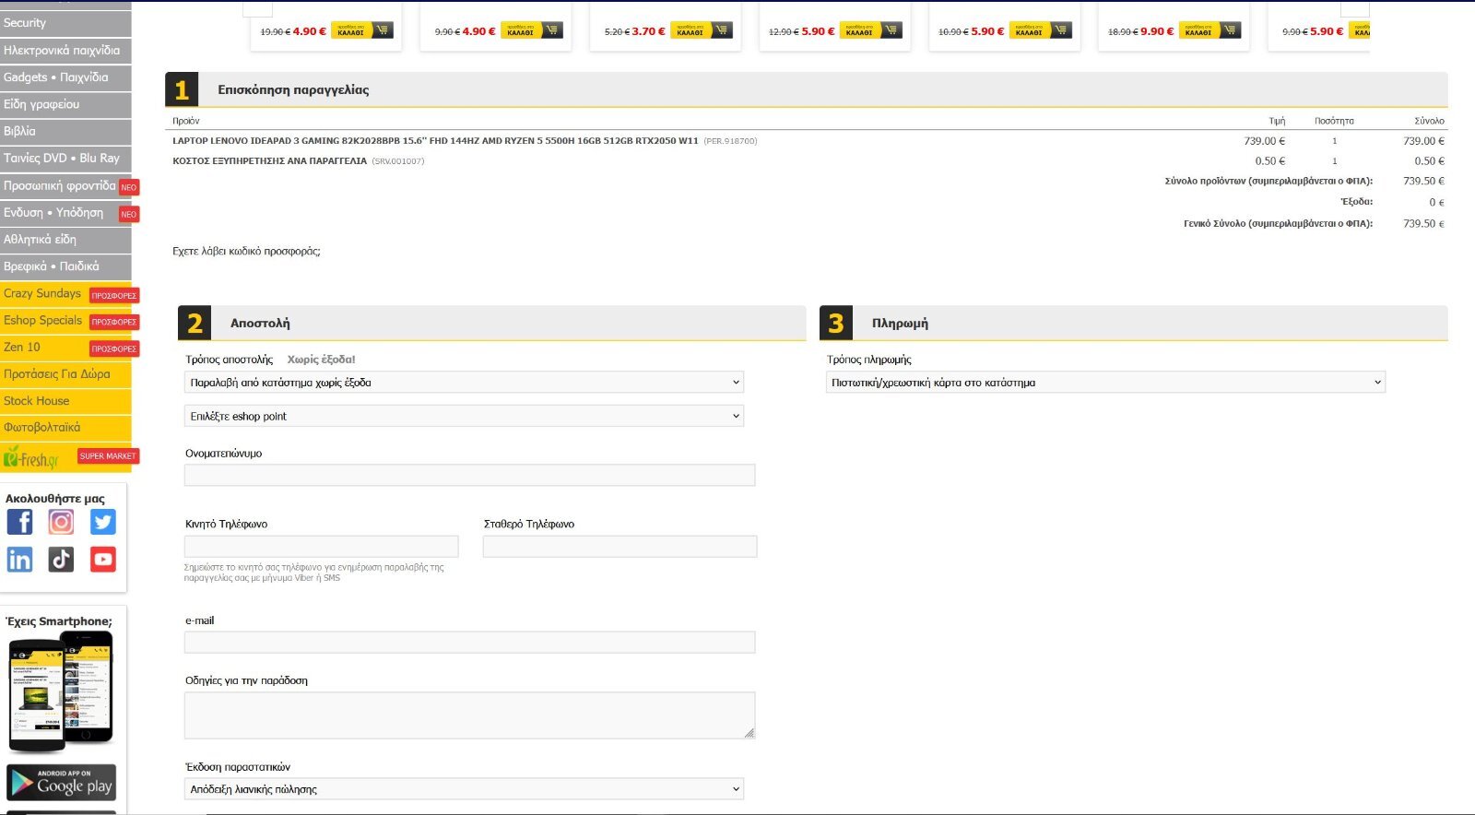Click the e-Fresh.gr supermarket logo
Screen dimensions: 1475x815
click(x=31, y=457)
